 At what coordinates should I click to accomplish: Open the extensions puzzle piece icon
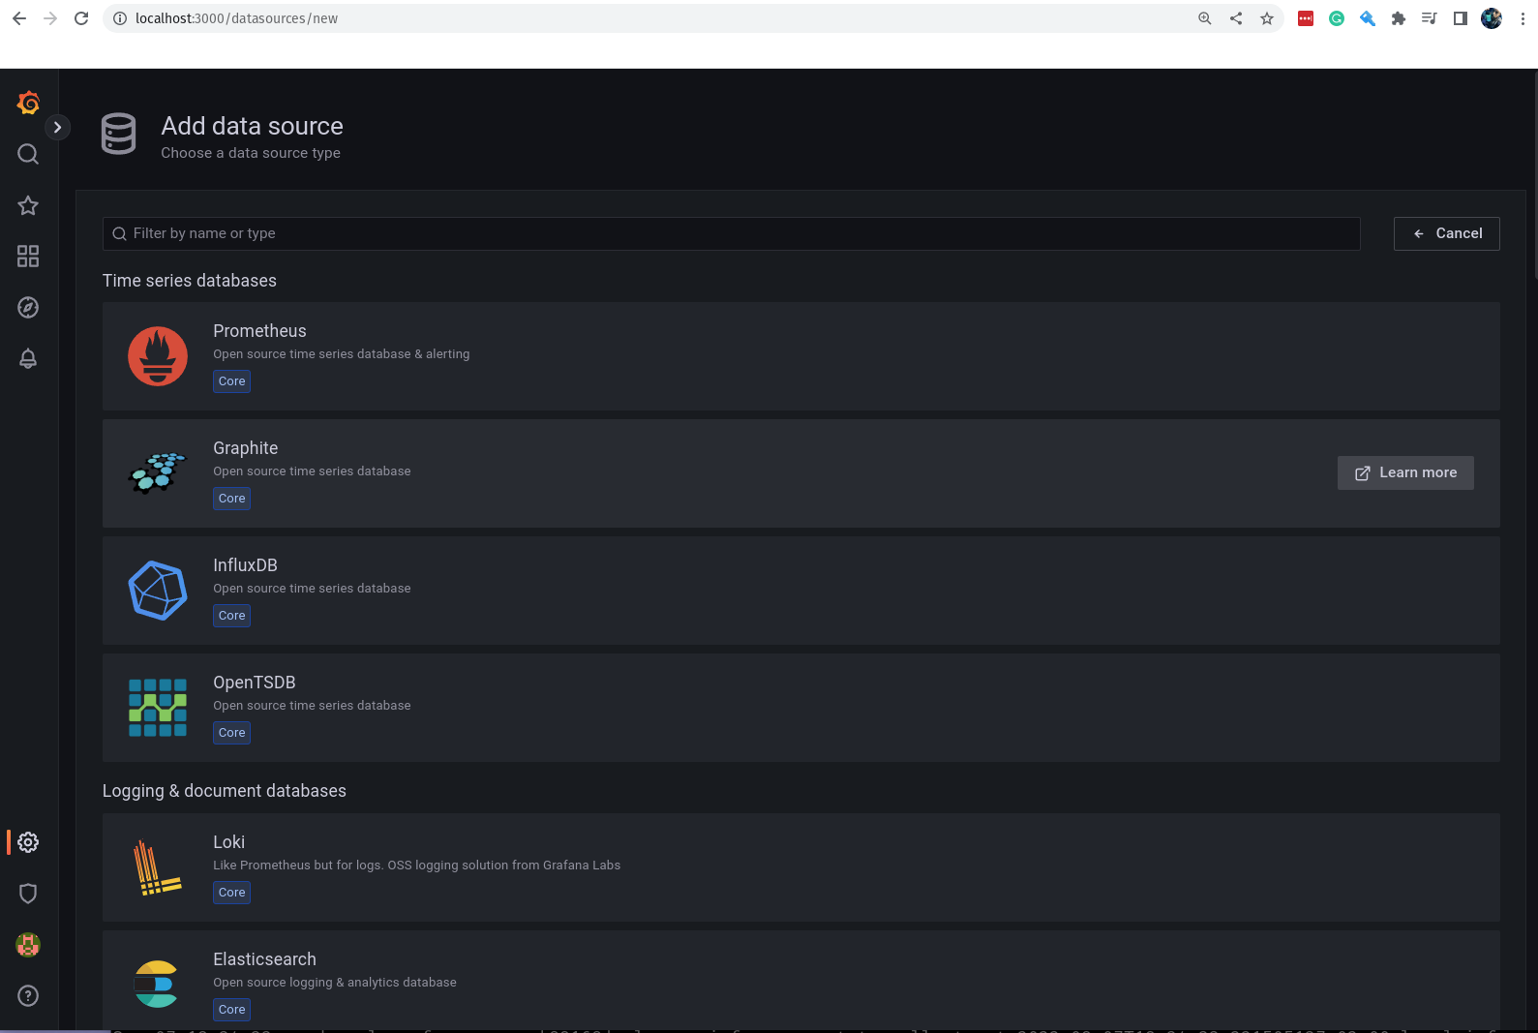click(1399, 18)
